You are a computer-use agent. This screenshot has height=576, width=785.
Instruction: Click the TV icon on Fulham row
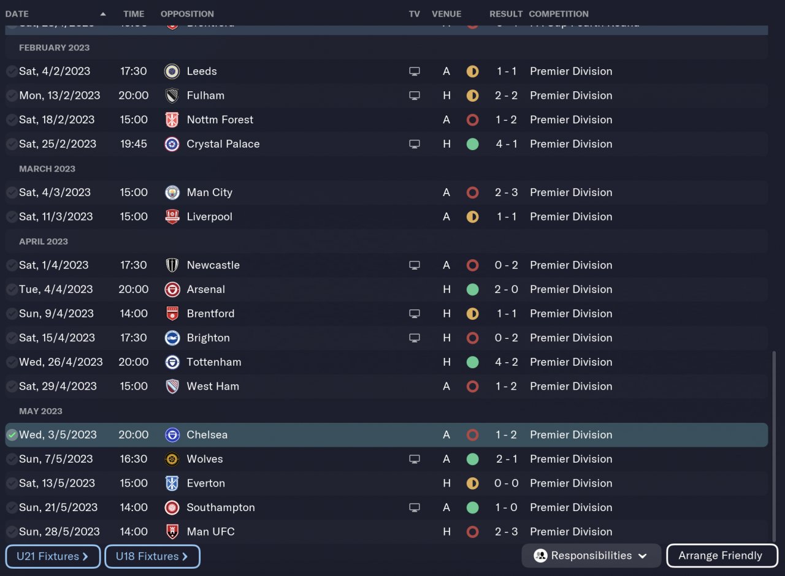click(x=415, y=96)
